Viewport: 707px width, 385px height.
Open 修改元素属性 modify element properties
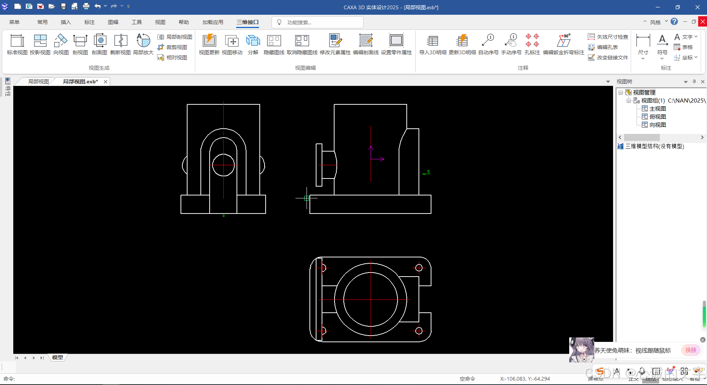[x=335, y=45]
